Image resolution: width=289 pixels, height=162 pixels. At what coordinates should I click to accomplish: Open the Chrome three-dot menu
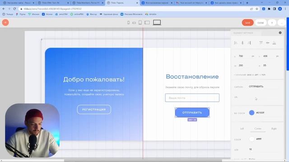point(285,9)
